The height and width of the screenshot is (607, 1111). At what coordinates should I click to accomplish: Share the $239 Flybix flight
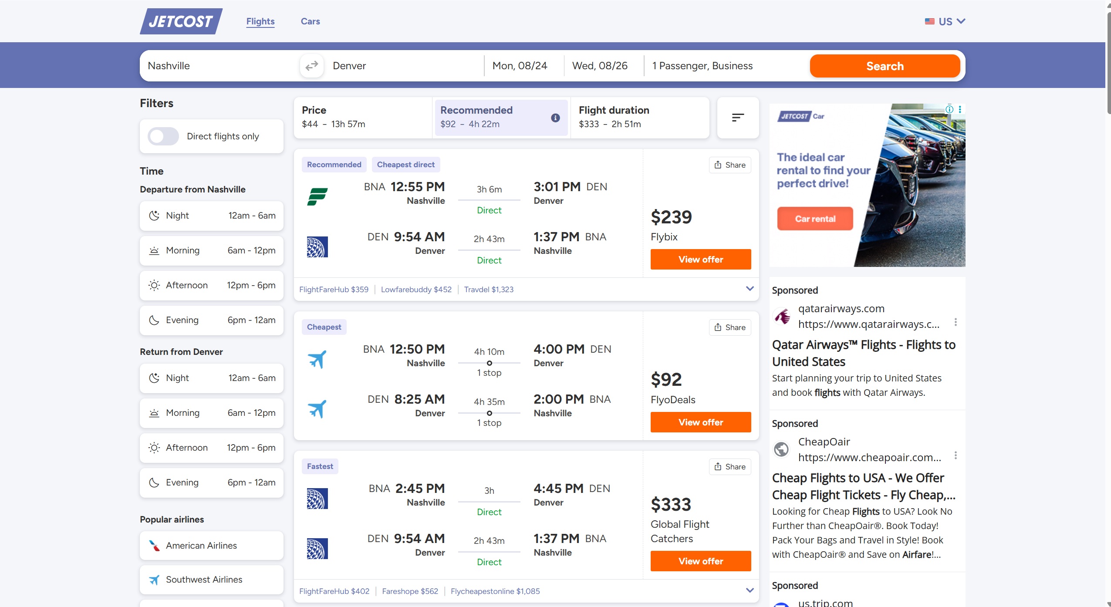pyautogui.click(x=730, y=165)
